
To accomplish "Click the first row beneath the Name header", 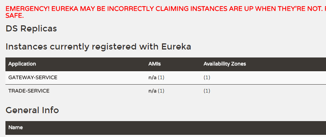I will (x=166, y=136).
